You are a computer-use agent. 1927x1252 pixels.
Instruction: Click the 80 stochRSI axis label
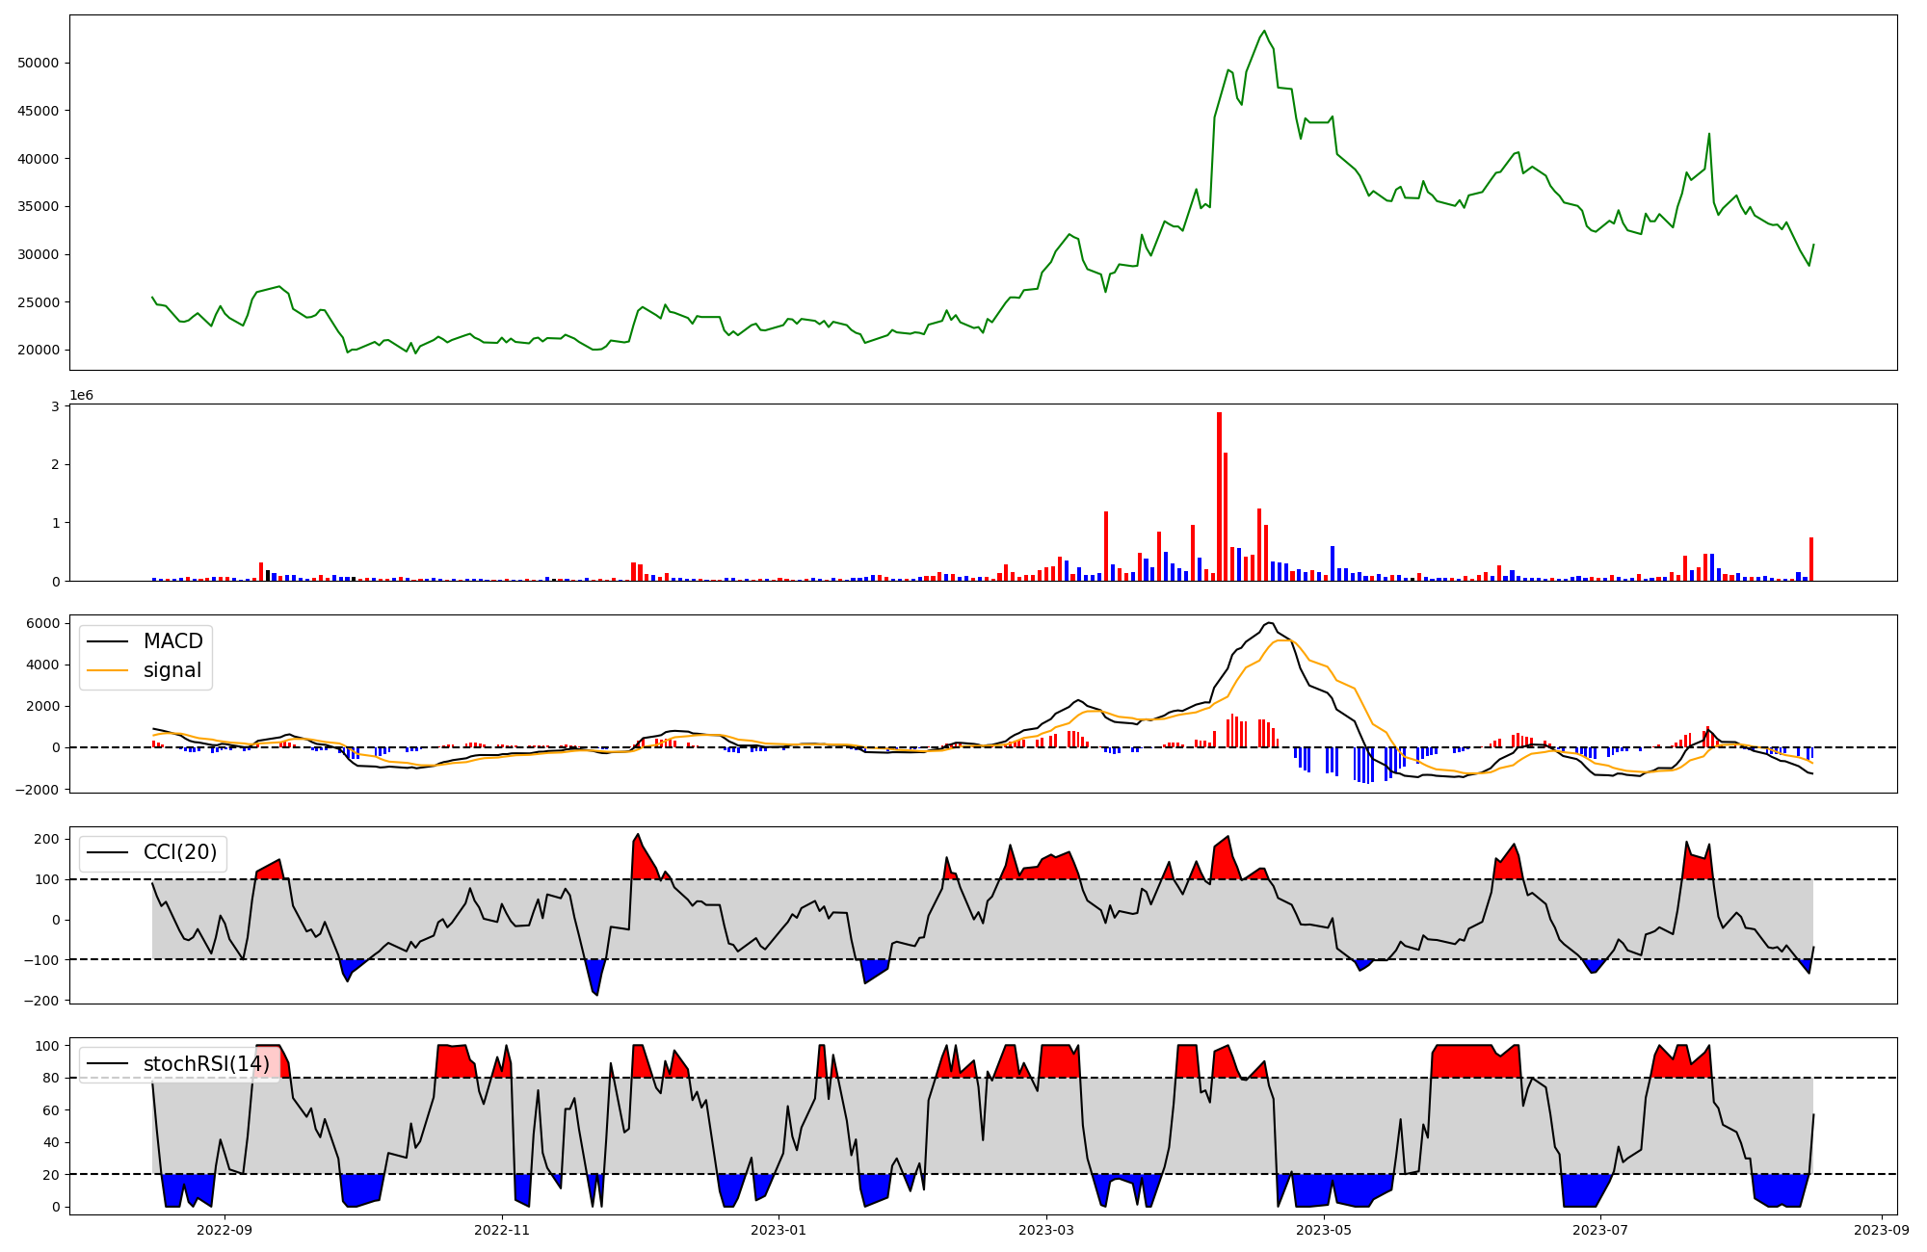(x=50, y=1079)
